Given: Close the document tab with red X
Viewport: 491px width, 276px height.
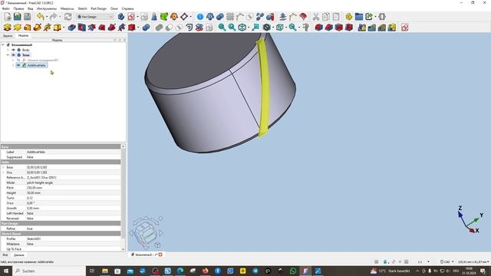Looking at the screenshot, I should pos(160,255).
